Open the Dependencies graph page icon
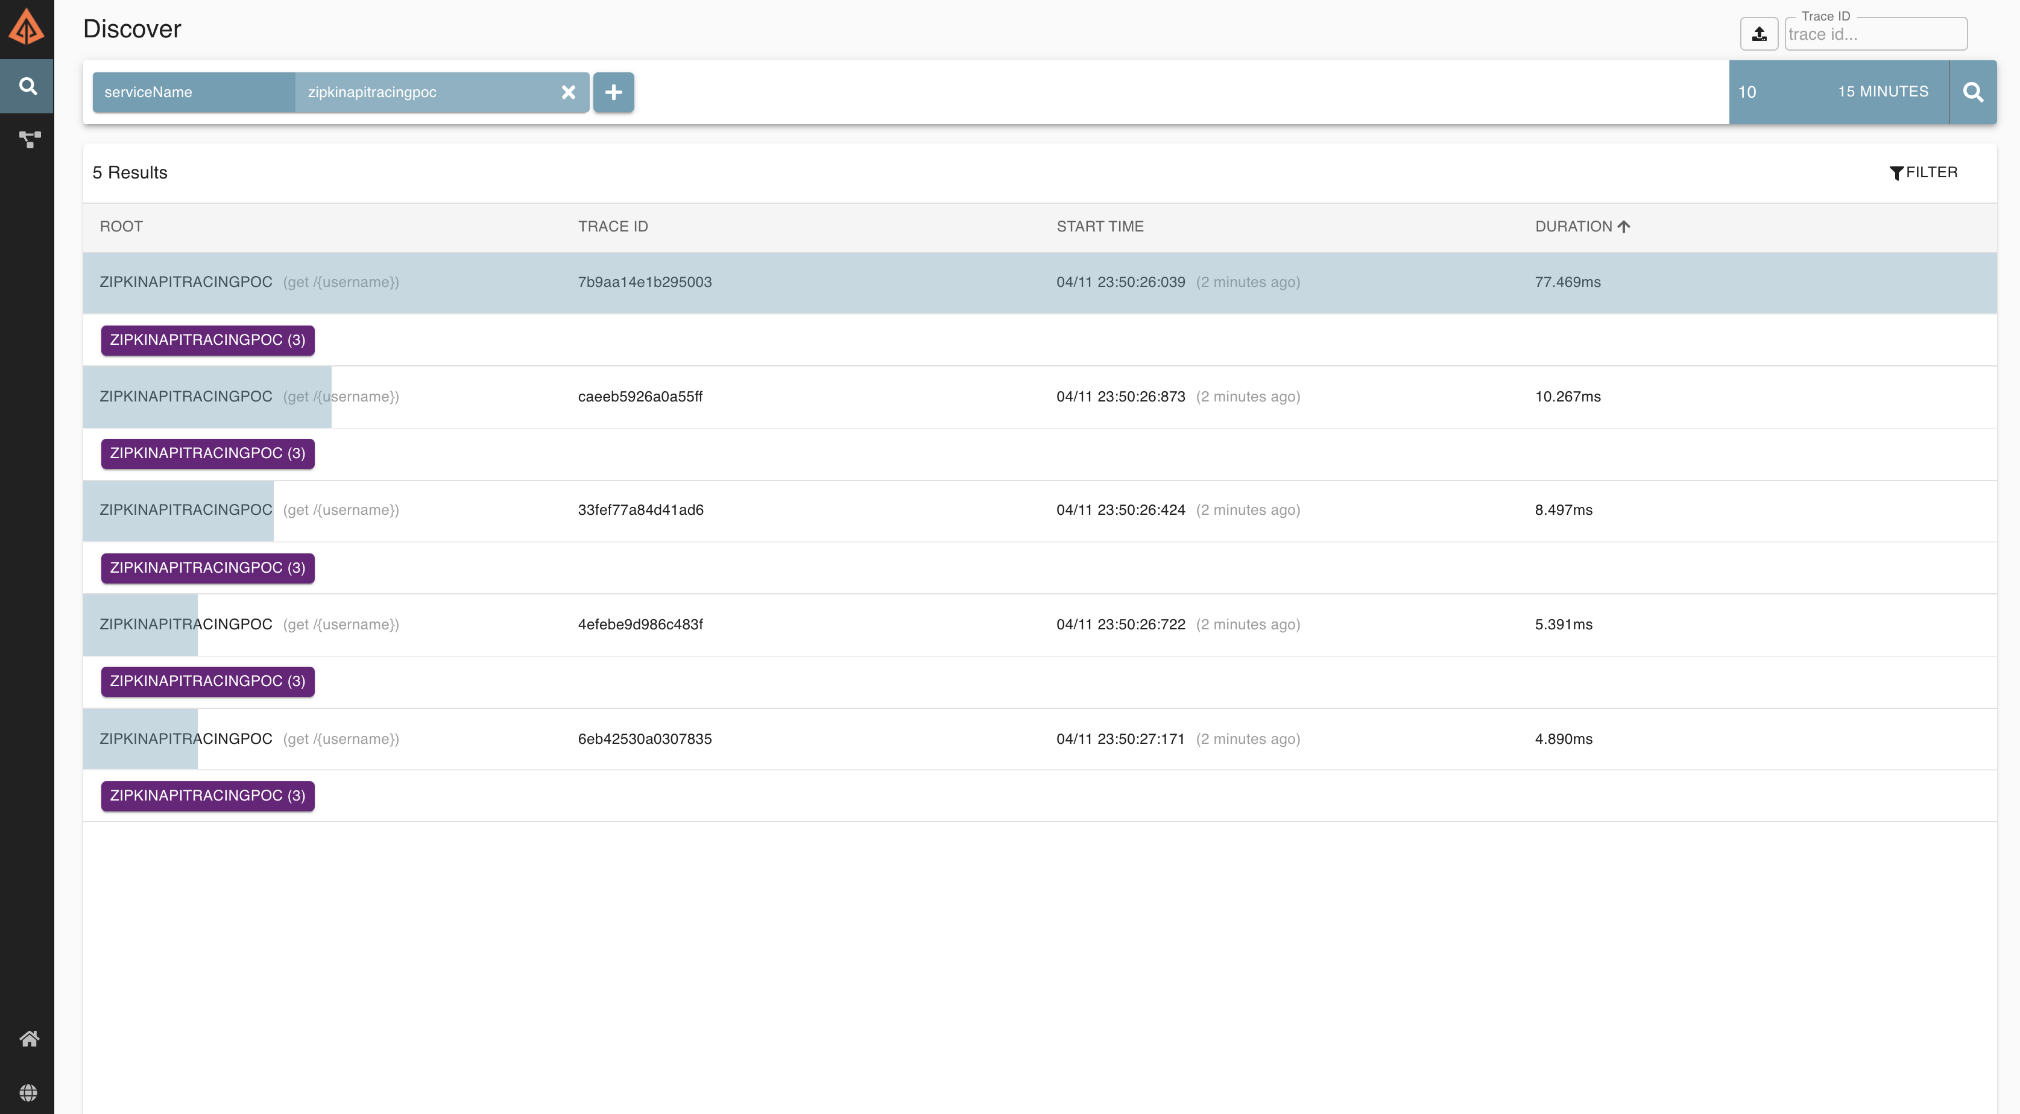 click(29, 139)
